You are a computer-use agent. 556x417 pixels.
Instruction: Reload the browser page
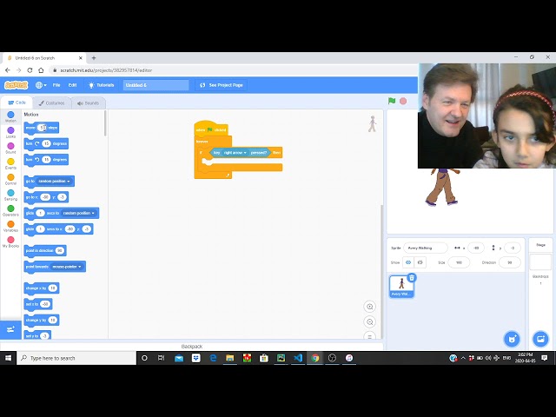[30, 70]
